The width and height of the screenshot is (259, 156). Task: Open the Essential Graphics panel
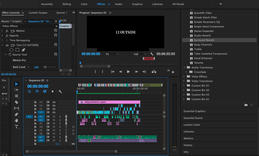point(195,111)
